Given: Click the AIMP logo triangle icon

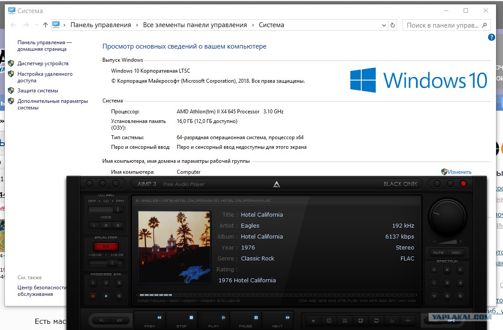Looking at the screenshot, I should coord(276,184).
